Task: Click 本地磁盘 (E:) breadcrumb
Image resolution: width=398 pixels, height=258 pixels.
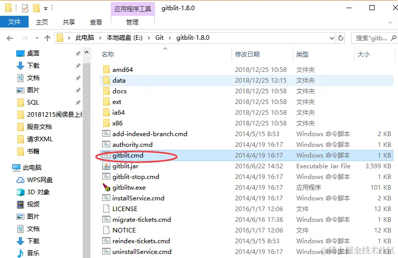Action: coord(124,38)
